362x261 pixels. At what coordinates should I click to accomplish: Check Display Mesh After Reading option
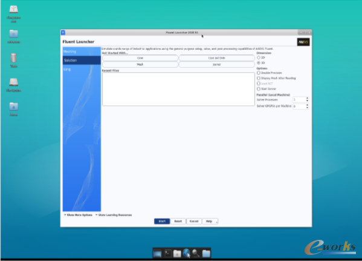(259, 78)
